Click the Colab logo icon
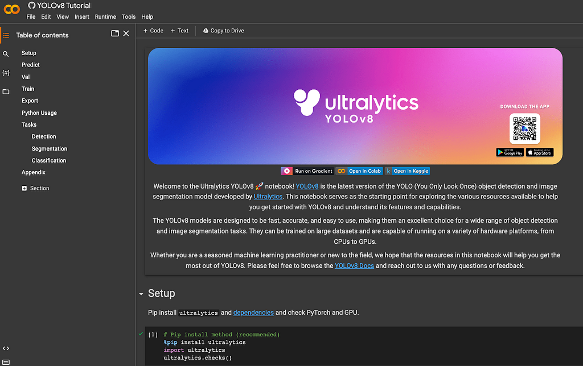 11,9
